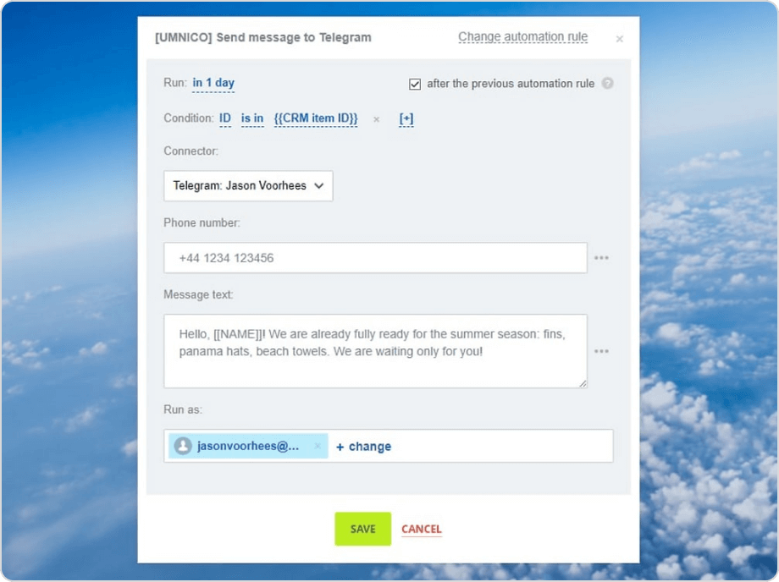
Task: Change the is in condition operator
Action: click(251, 118)
